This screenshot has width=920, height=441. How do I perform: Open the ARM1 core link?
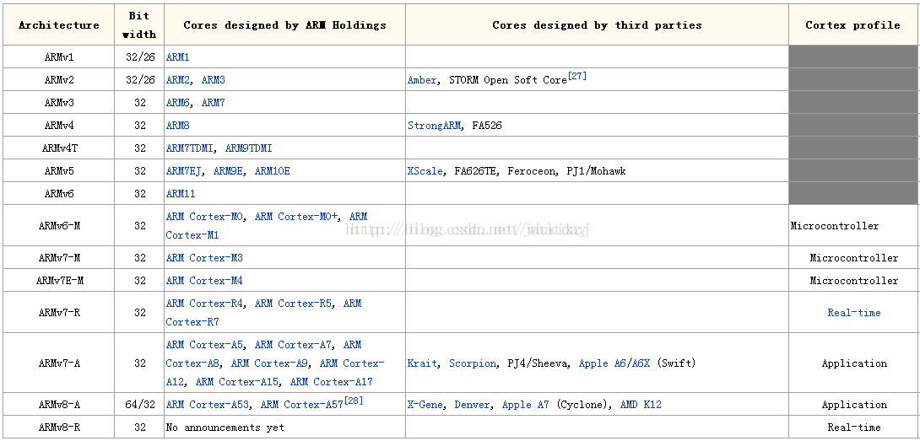(x=178, y=57)
